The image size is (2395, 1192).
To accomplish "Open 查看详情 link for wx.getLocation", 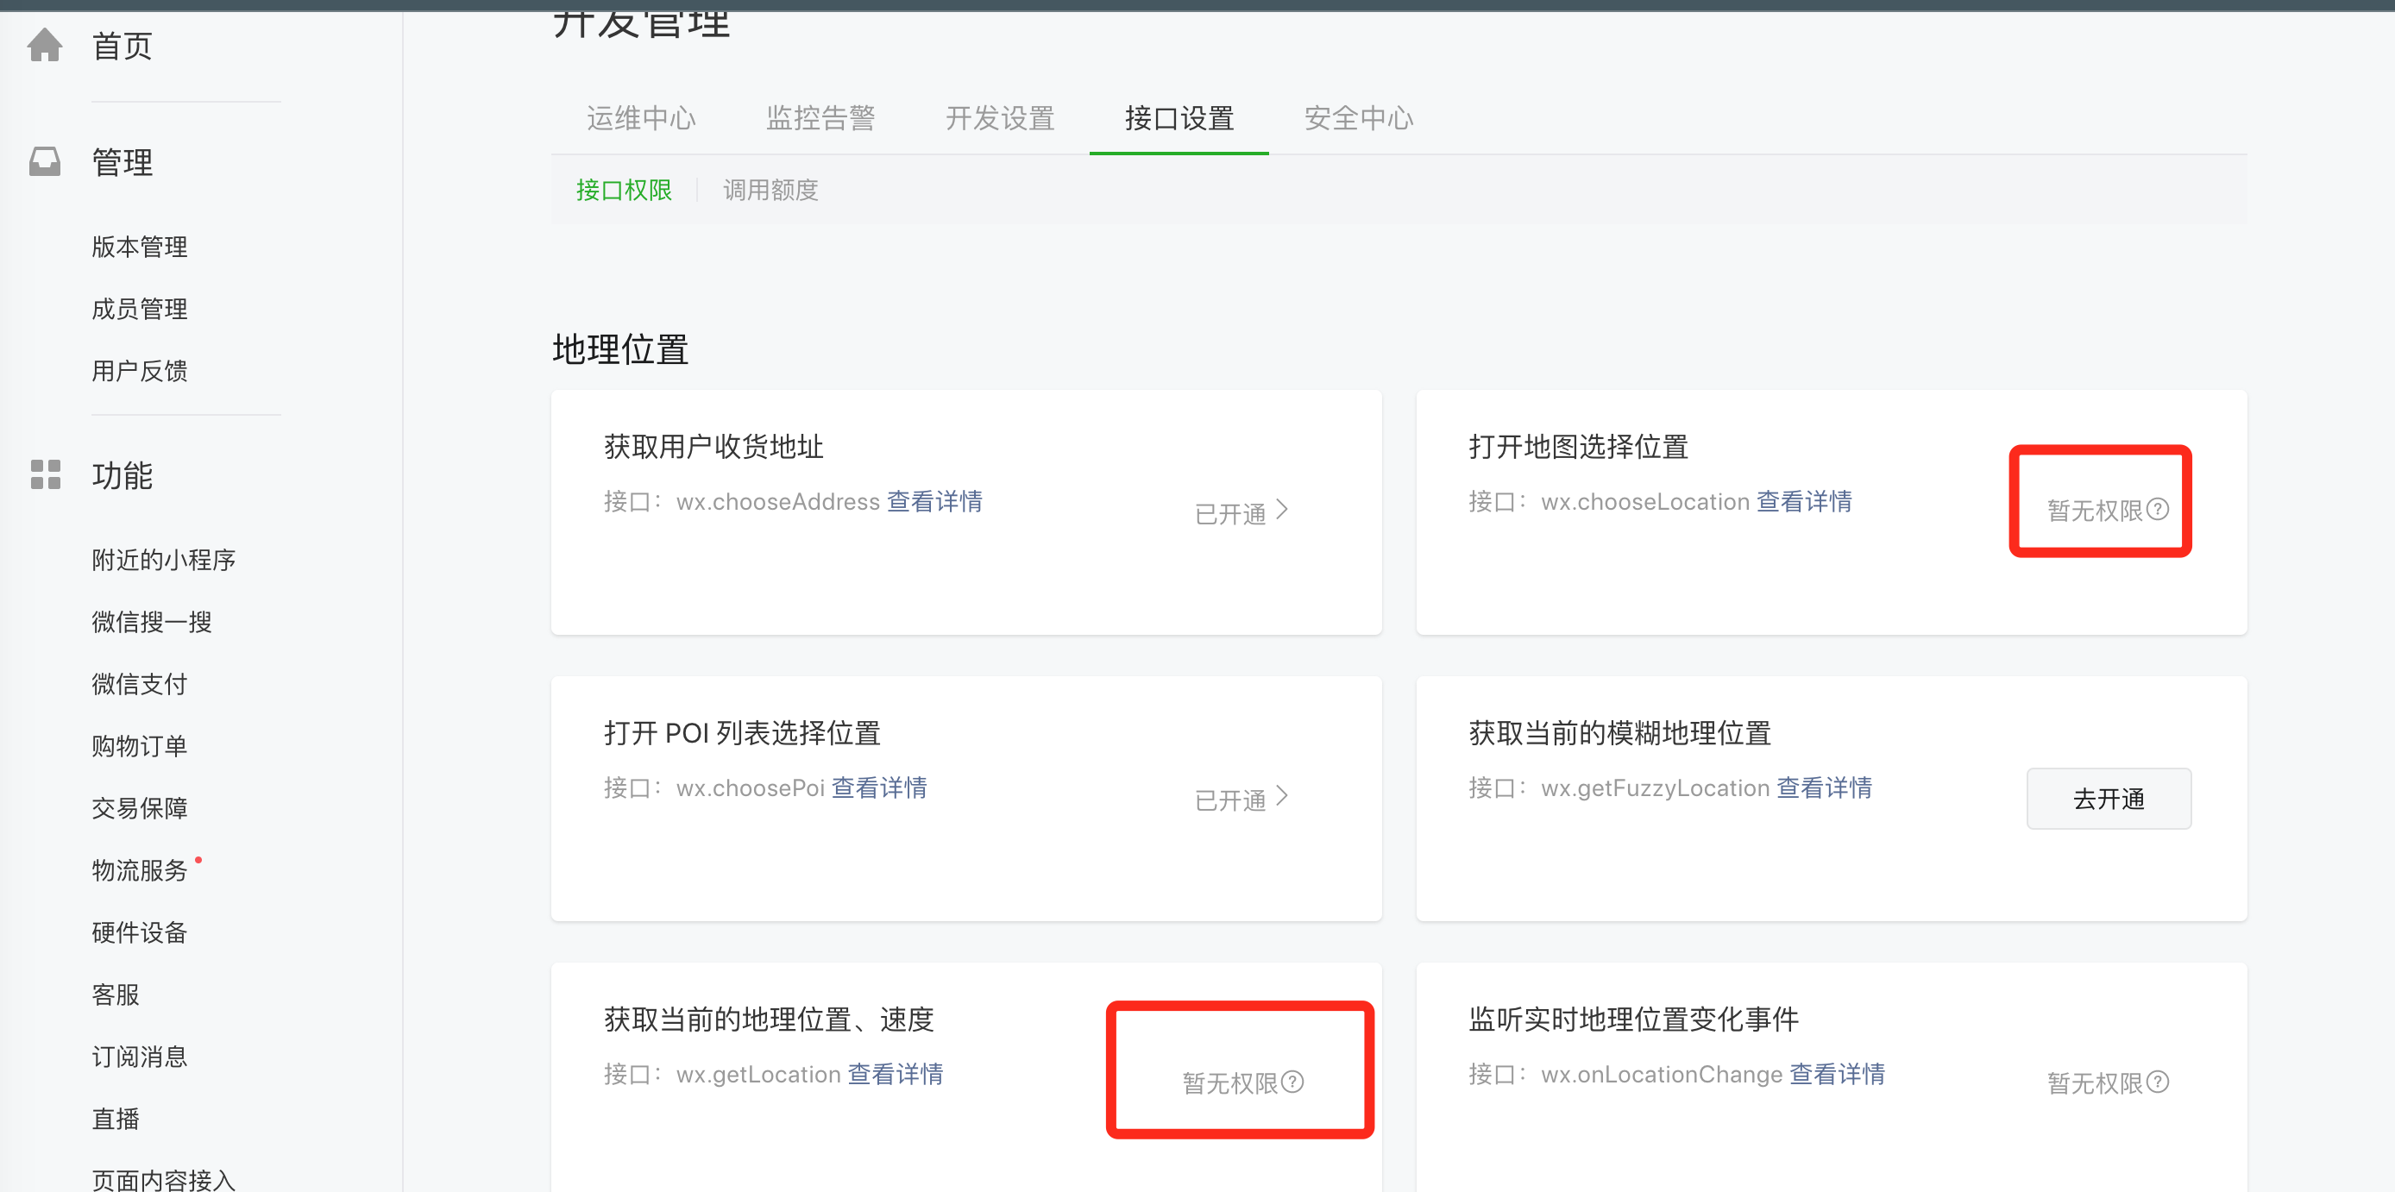I will (x=895, y=1075).
